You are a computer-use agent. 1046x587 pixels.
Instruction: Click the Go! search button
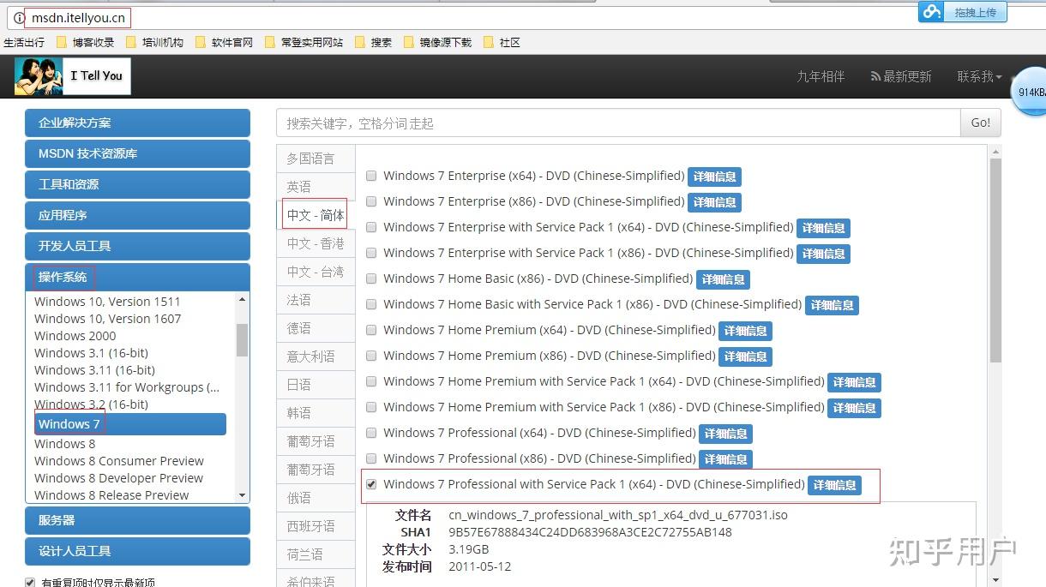pos(981,123)
